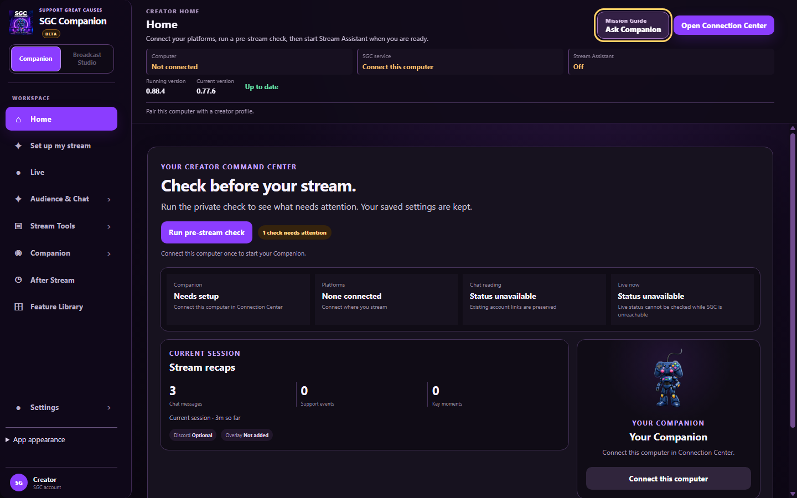Viewport: 797px width, 498px height.
Task: Click the After Stream clock icon
Action: [x=18, y=280]
